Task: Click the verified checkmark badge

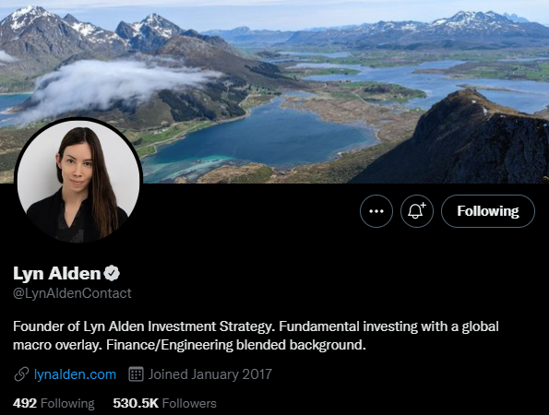Action: [112, 273]
